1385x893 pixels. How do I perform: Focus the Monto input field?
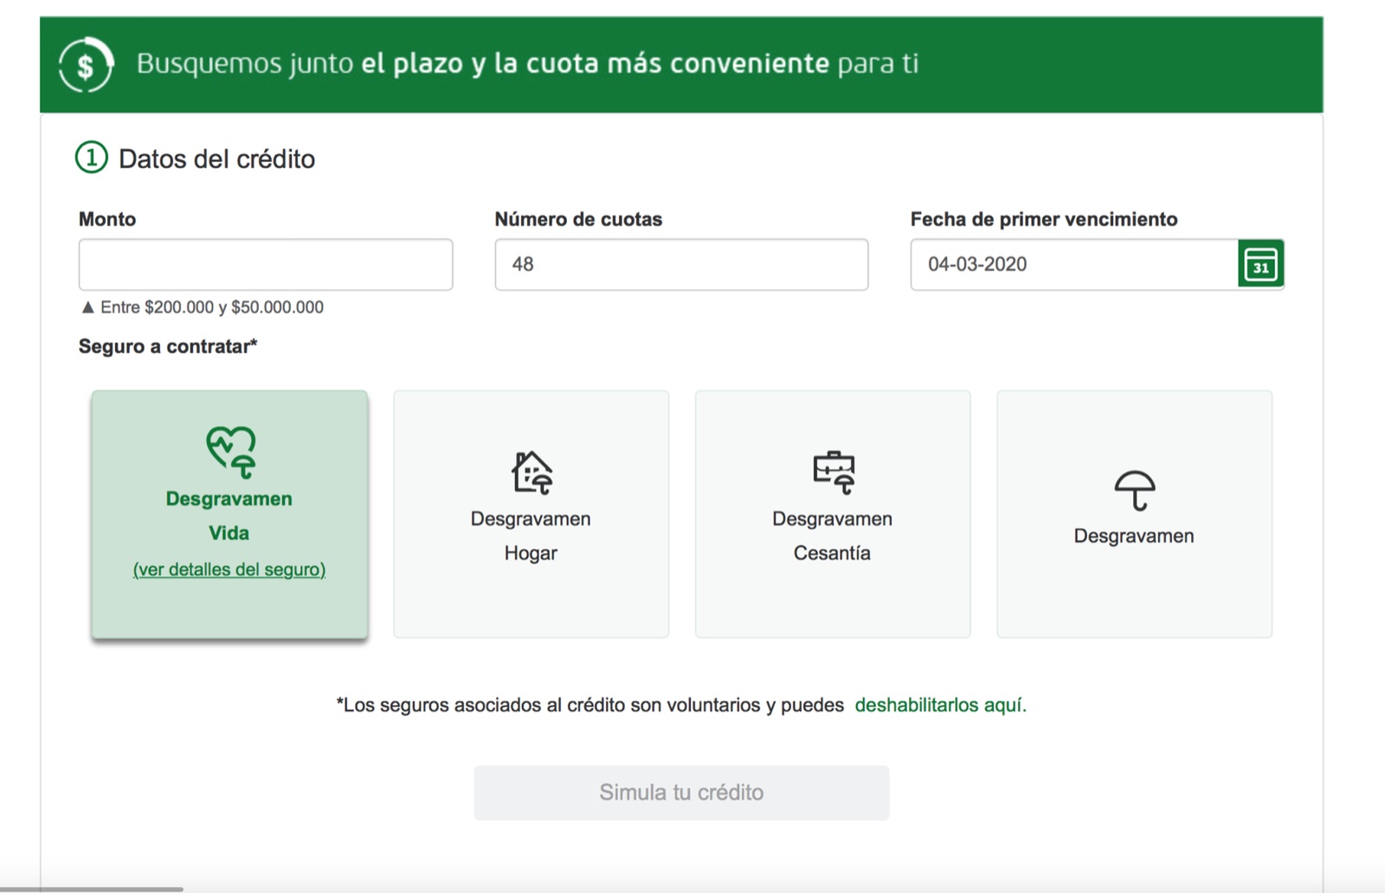pos(266,265)
